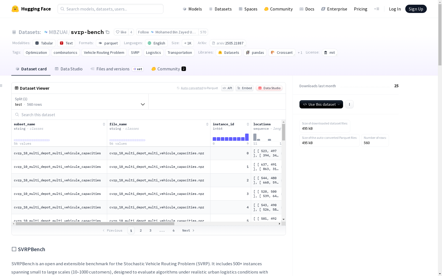This screenshot has width=442, height=276.
Task: Click the Hugging Face logo
Action: 31,9
